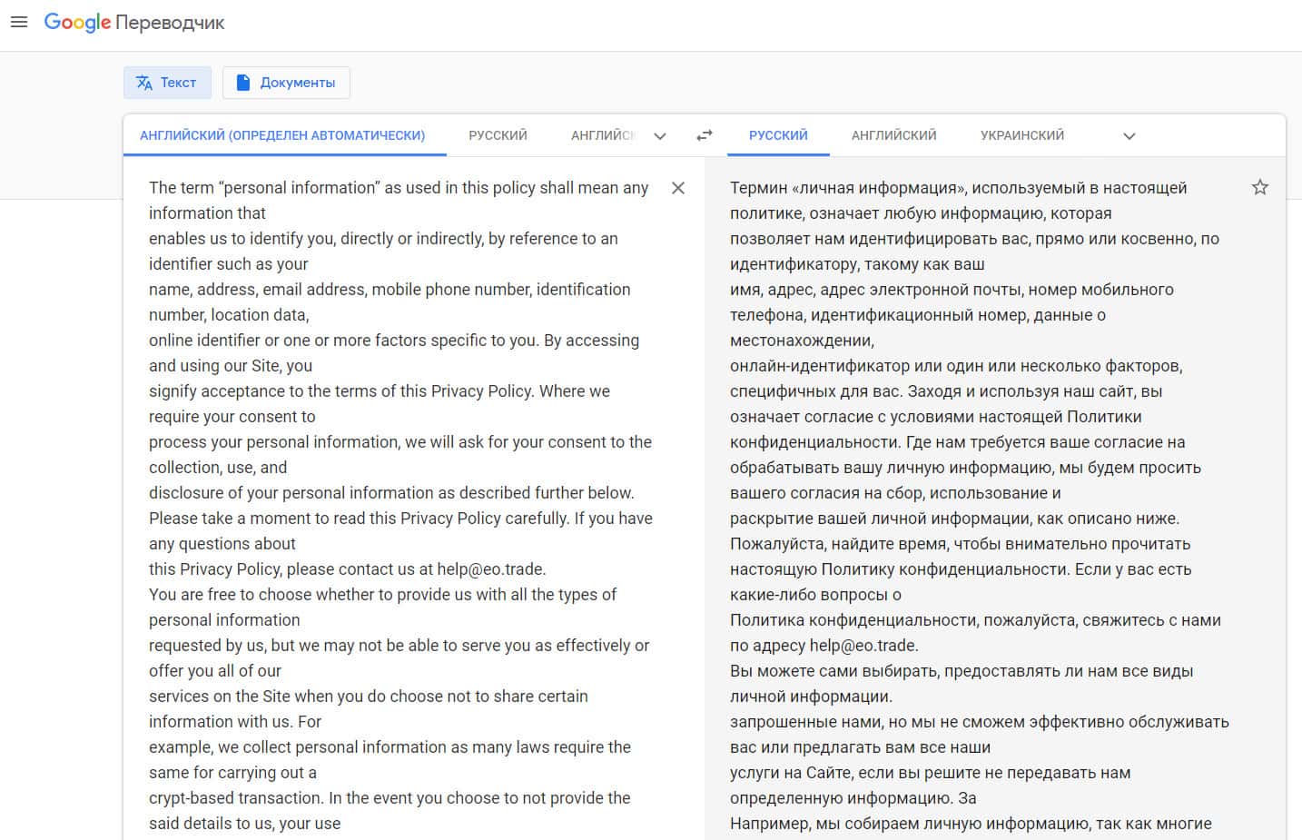Expand the source language list chevron
The width and height of the screenshot is (1302, 840).
click(660, 136)
